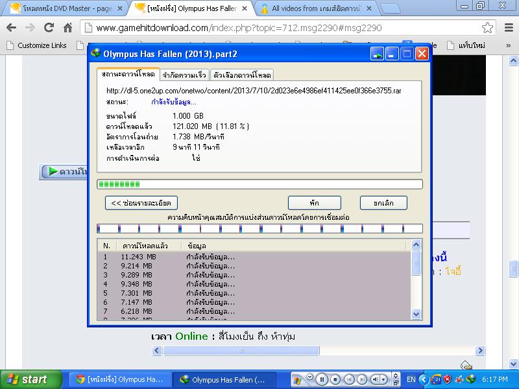Image resolution: width=519 pixels, height=389 pixels.
Task: Pause playback in media player toolbar
Action: [322, 380]
